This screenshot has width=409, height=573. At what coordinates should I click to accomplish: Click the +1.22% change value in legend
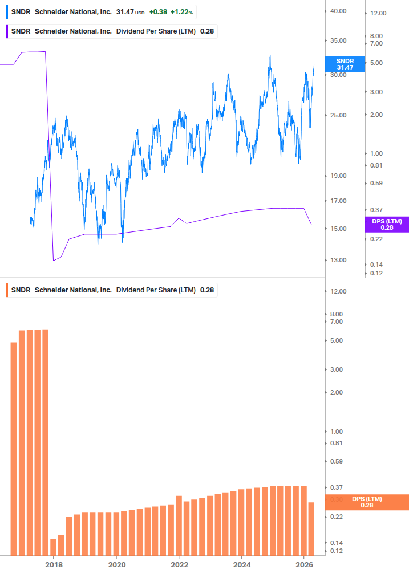181,12
